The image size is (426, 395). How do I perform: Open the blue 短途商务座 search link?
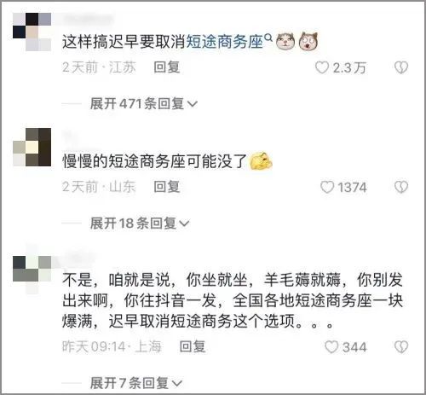pyautogui.click(x=224, y=42)
